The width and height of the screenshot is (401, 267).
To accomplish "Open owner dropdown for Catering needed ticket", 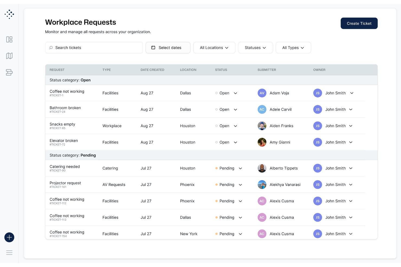I will [x=351, y=168].
